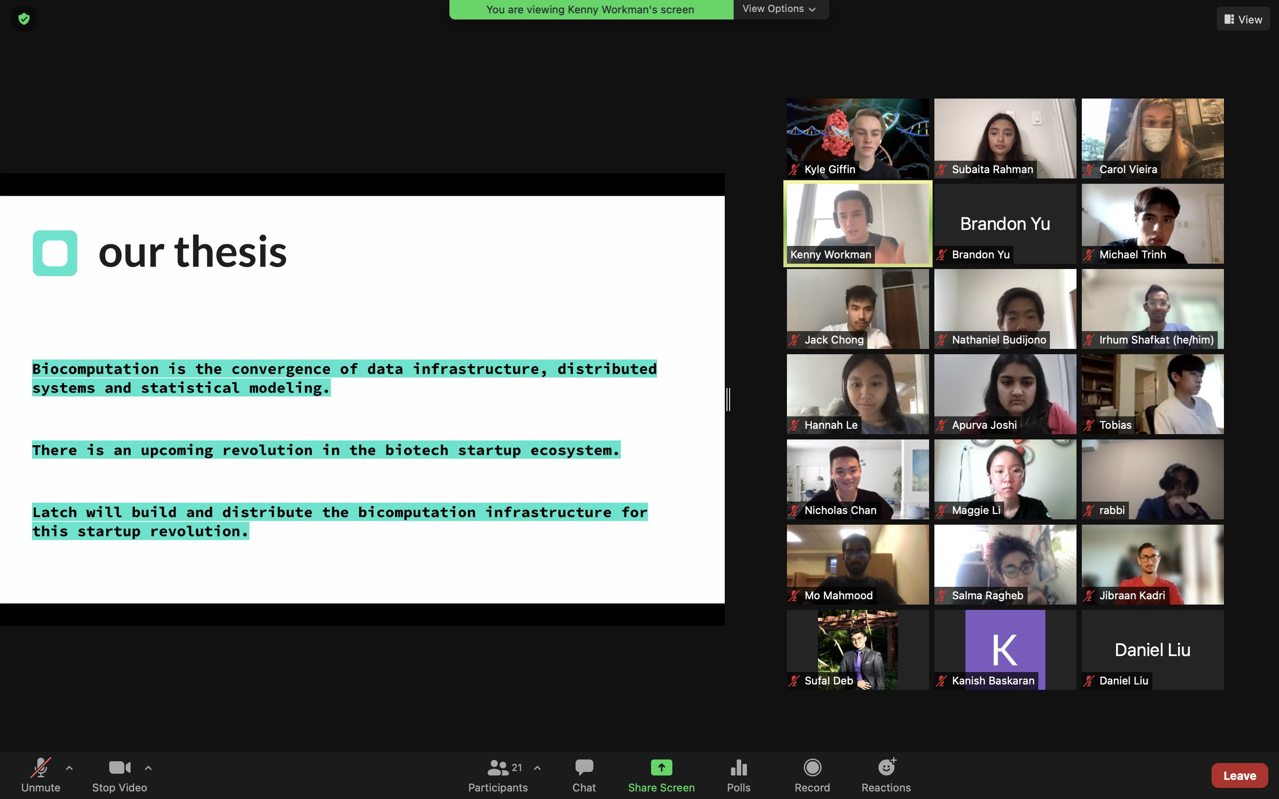
Task: Select Apurva Joshi's video tile
Action: coord(1005,394)
